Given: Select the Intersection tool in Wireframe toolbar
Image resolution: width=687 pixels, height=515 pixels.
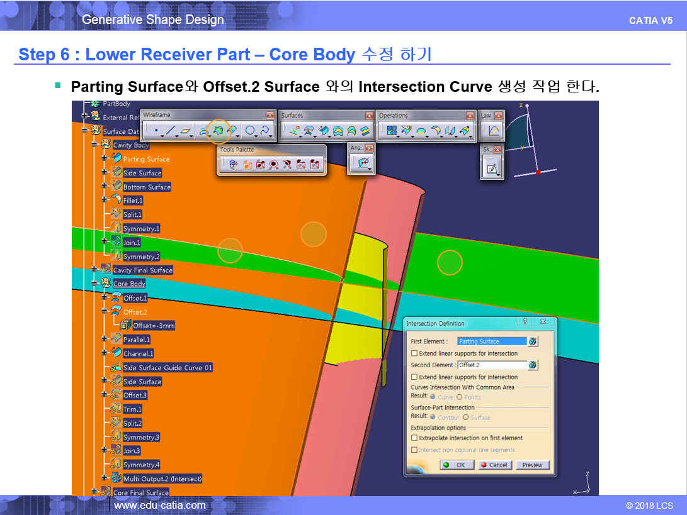Looking at the screenshot, I should (219, 131).
